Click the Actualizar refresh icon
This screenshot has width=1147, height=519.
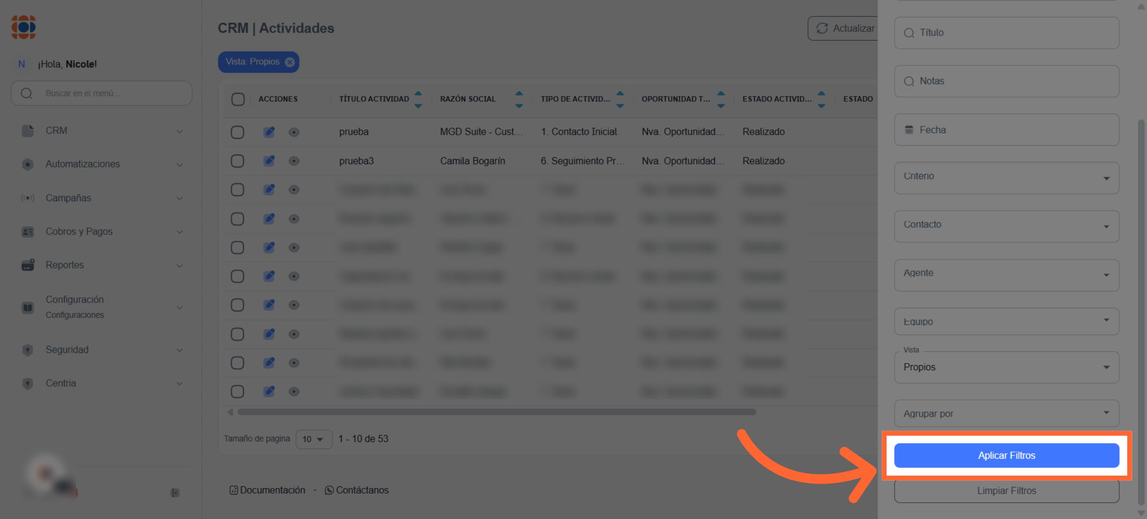[822, 29]
